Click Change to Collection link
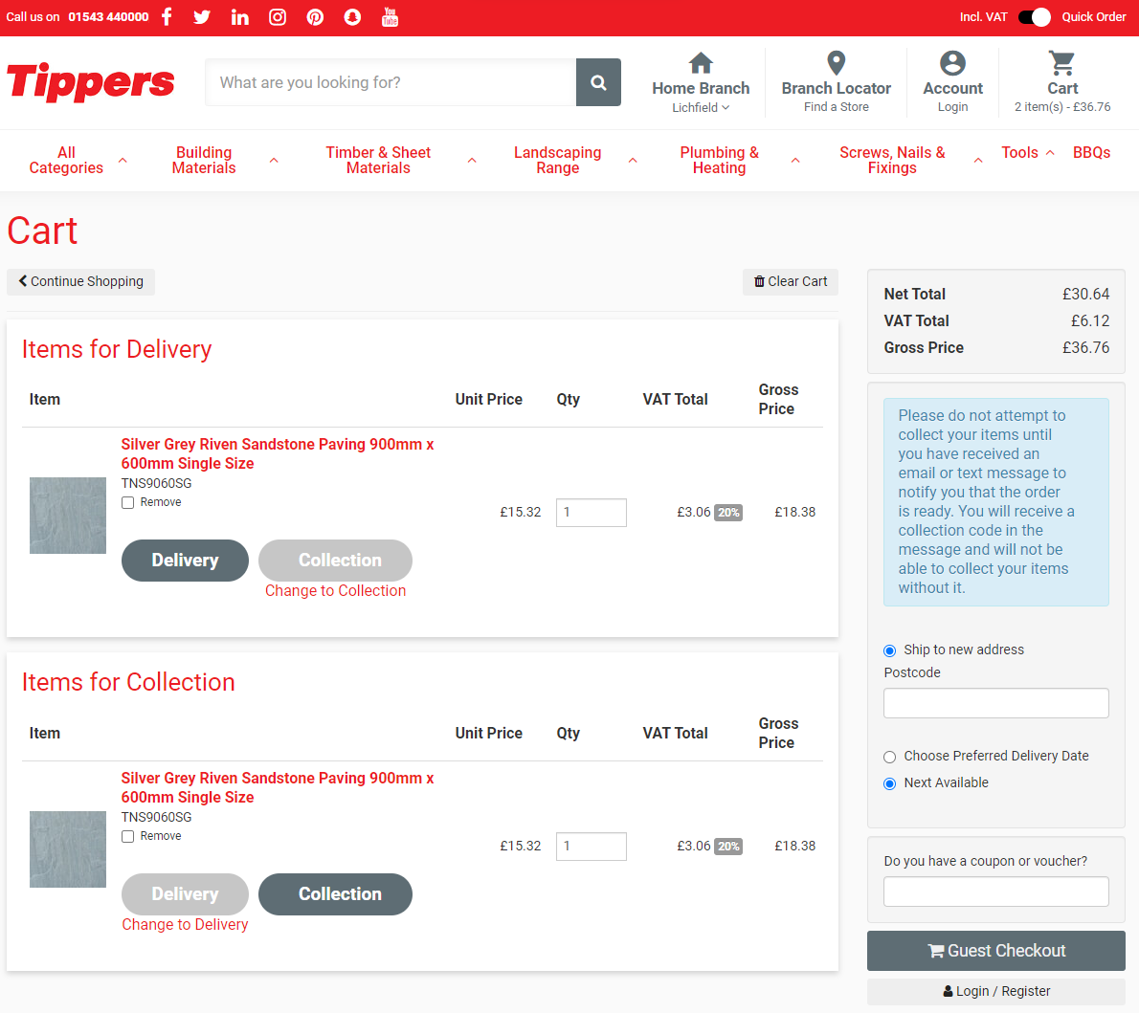The image size is (1139, 1013). [336, 591]
